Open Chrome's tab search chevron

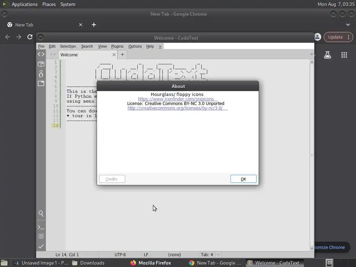coord(348,25)
